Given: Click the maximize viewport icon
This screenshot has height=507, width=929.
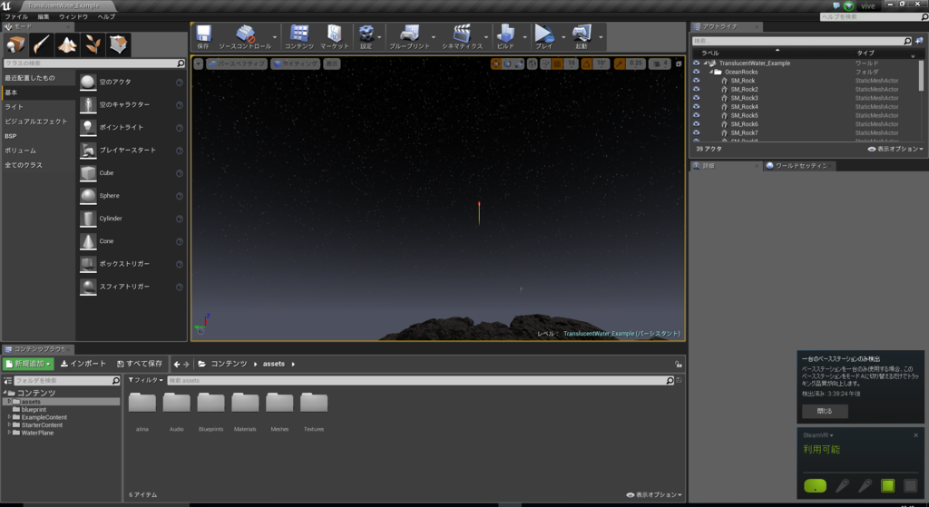Looking at the screenshot, I should pyautogui.click(x=679, y=63).
